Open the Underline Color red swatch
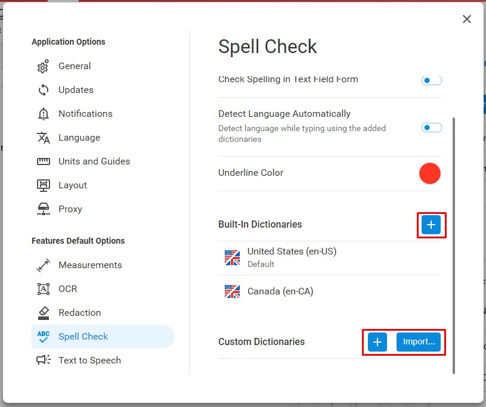Screen dimensions: 486x407 coord(429,173)
